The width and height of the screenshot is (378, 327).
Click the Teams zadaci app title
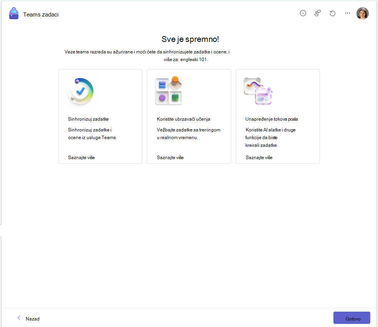click(41, 15)
